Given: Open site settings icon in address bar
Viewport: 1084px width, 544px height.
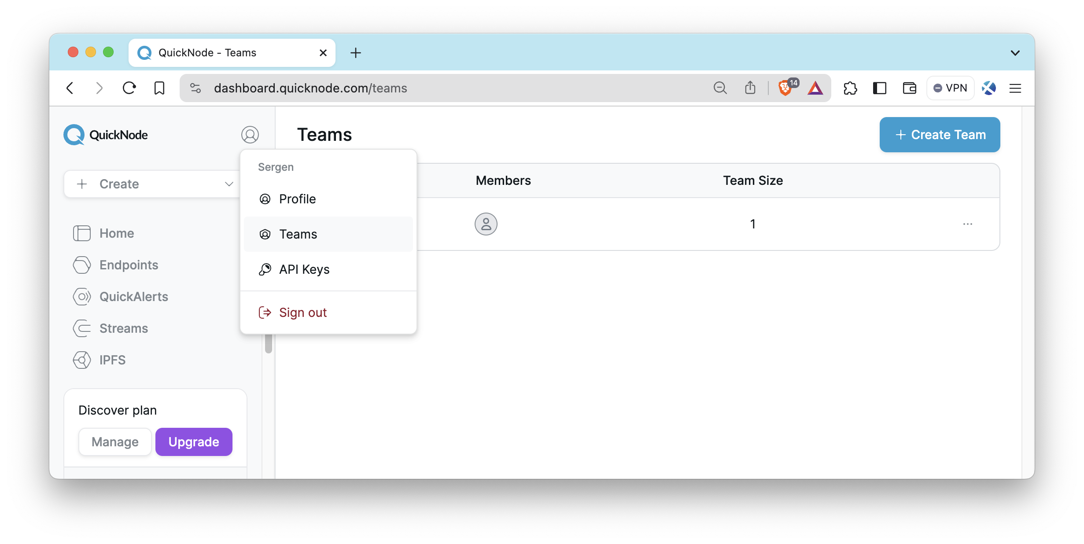Looking at the screenshot, I should coord(195,88).
